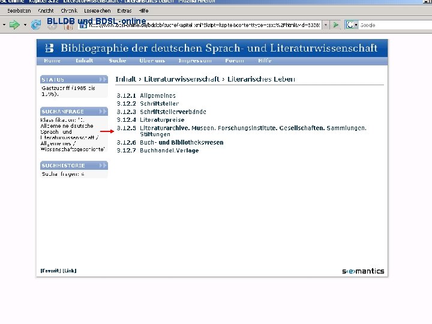Click the Gastzugriff status text
432x324 pixels.
68,91
